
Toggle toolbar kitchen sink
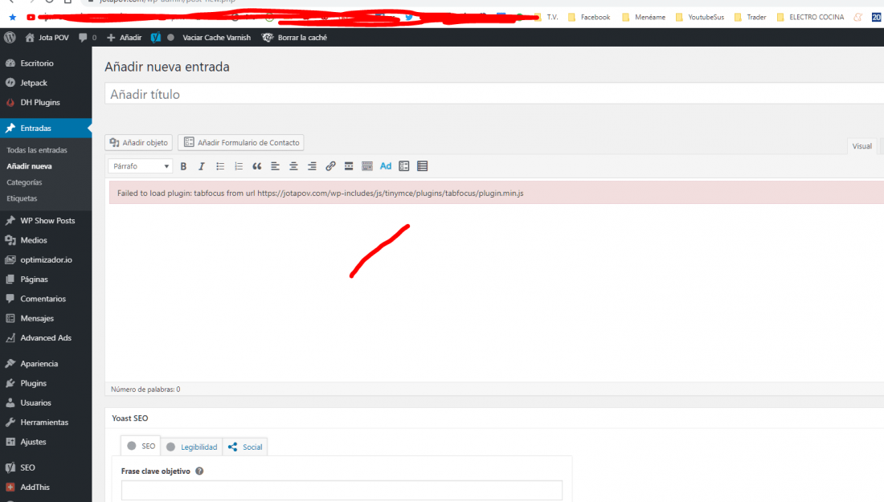(x=367, y=166)
